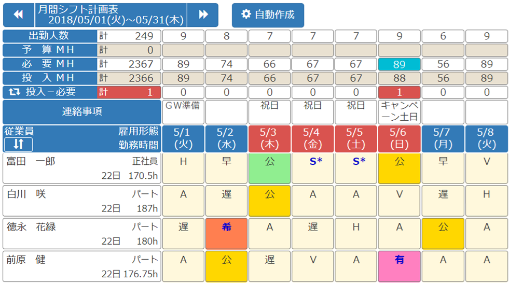Go to previous month with double-left arrow
The width and height of the screenshot is (509, 283).
pyautogui.click(x=19, y=15)
